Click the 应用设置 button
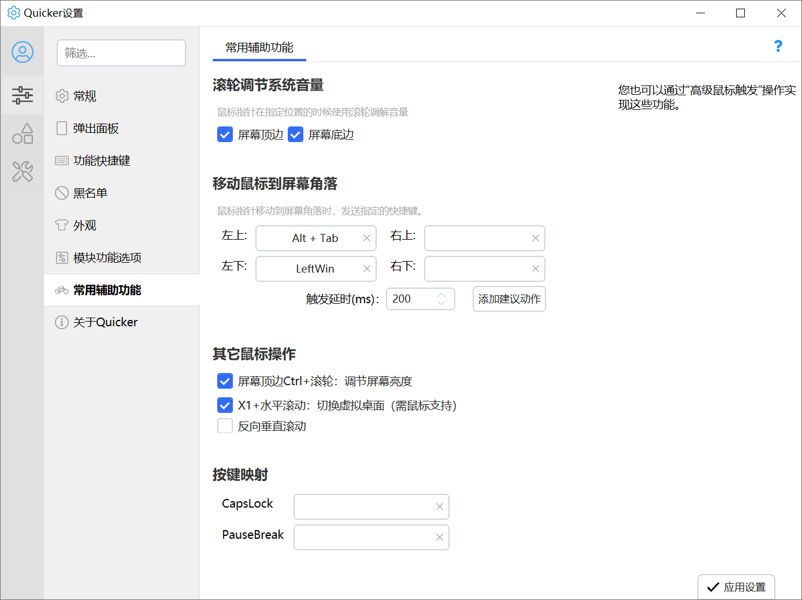 point(736,587)
